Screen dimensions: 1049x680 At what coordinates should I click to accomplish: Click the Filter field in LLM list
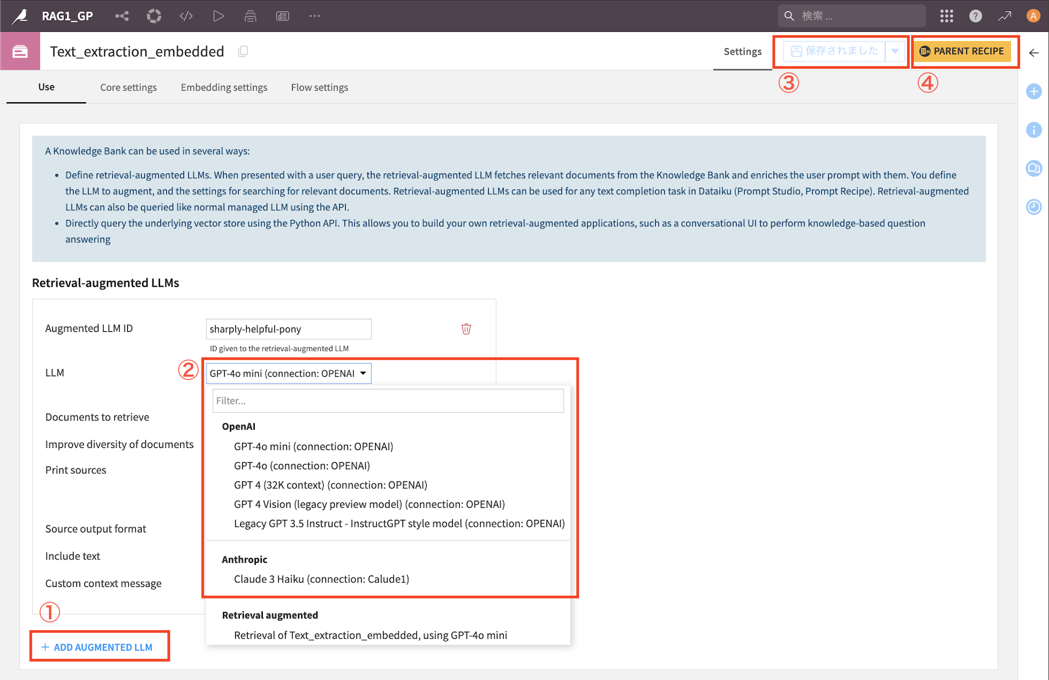point(388,401)
